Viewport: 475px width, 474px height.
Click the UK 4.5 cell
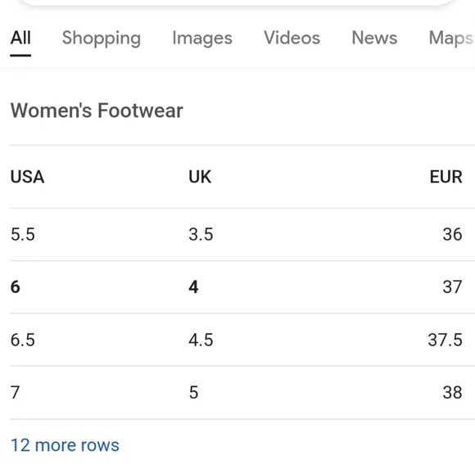tap(201, 340)
